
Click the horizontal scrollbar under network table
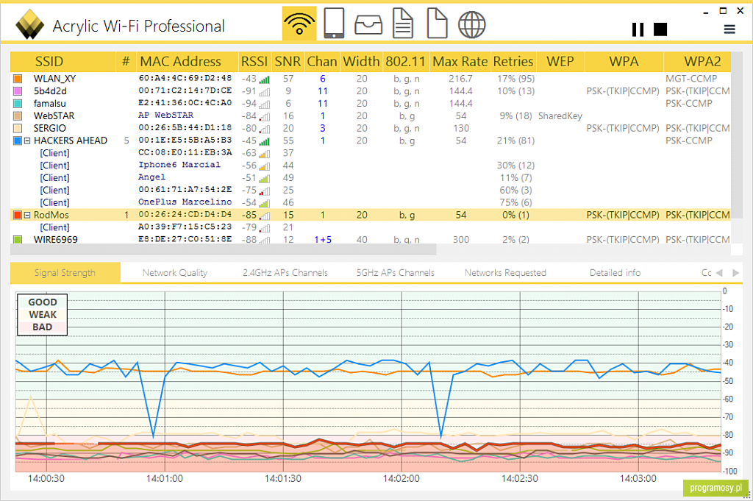tap(224, 250)
